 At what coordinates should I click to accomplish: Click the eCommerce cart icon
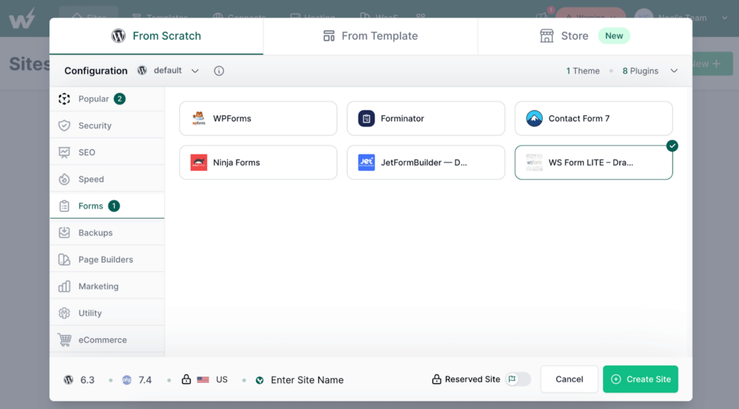click(64, 340)
